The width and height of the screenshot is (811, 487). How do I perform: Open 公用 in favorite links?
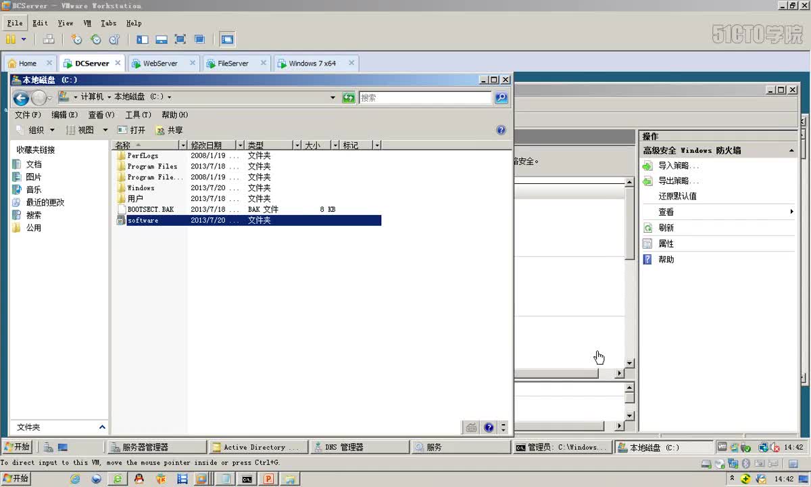(x=33, y=228)
